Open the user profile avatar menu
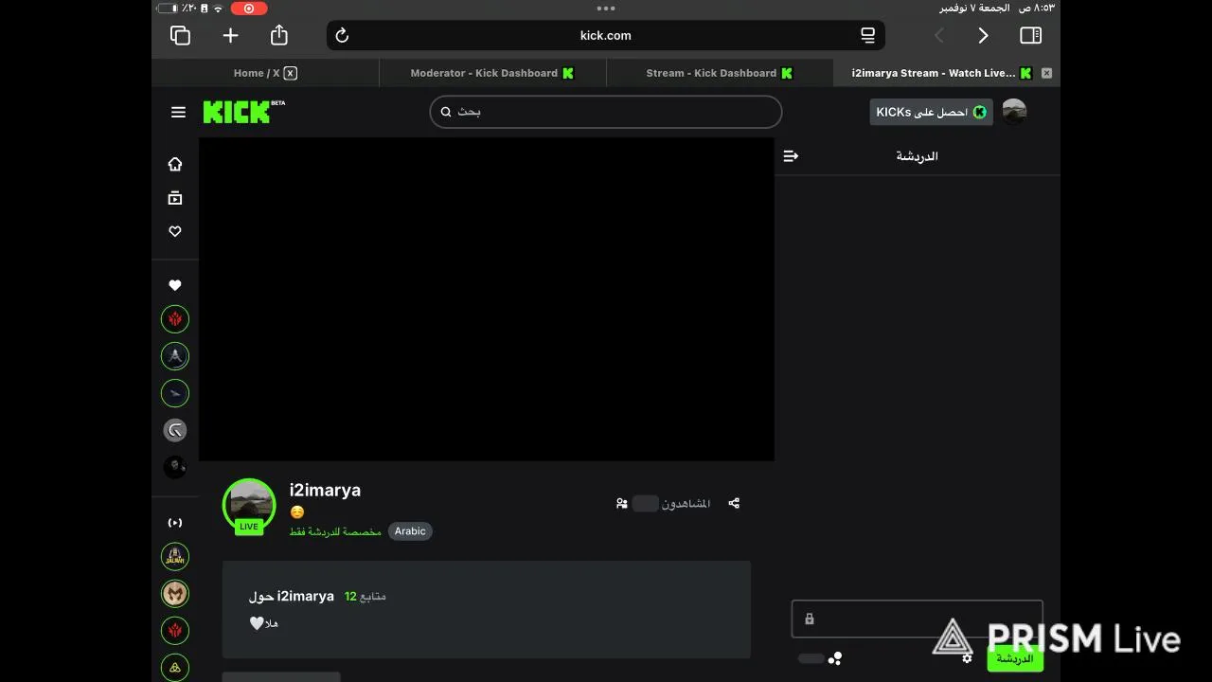1212x682 pixels. coord(1014,112)
